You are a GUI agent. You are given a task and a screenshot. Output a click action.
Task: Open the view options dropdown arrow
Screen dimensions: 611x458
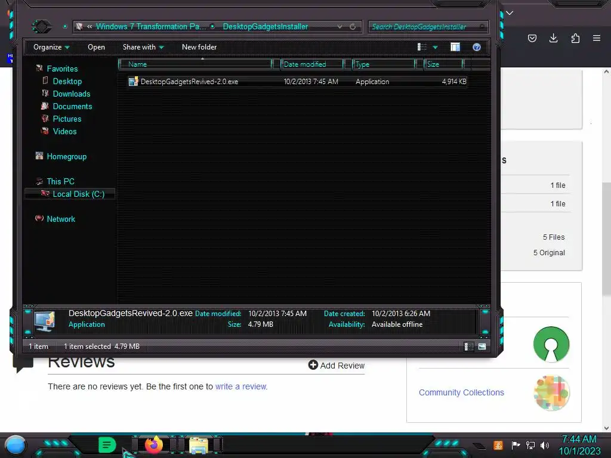coord(435,48)
